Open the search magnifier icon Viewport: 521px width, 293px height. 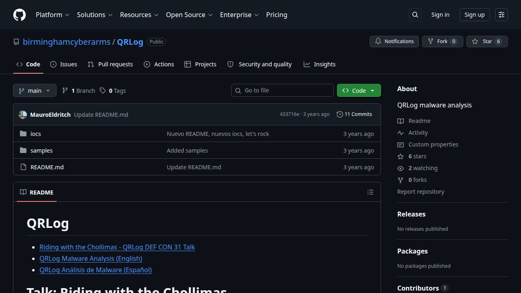click(415, 15)
